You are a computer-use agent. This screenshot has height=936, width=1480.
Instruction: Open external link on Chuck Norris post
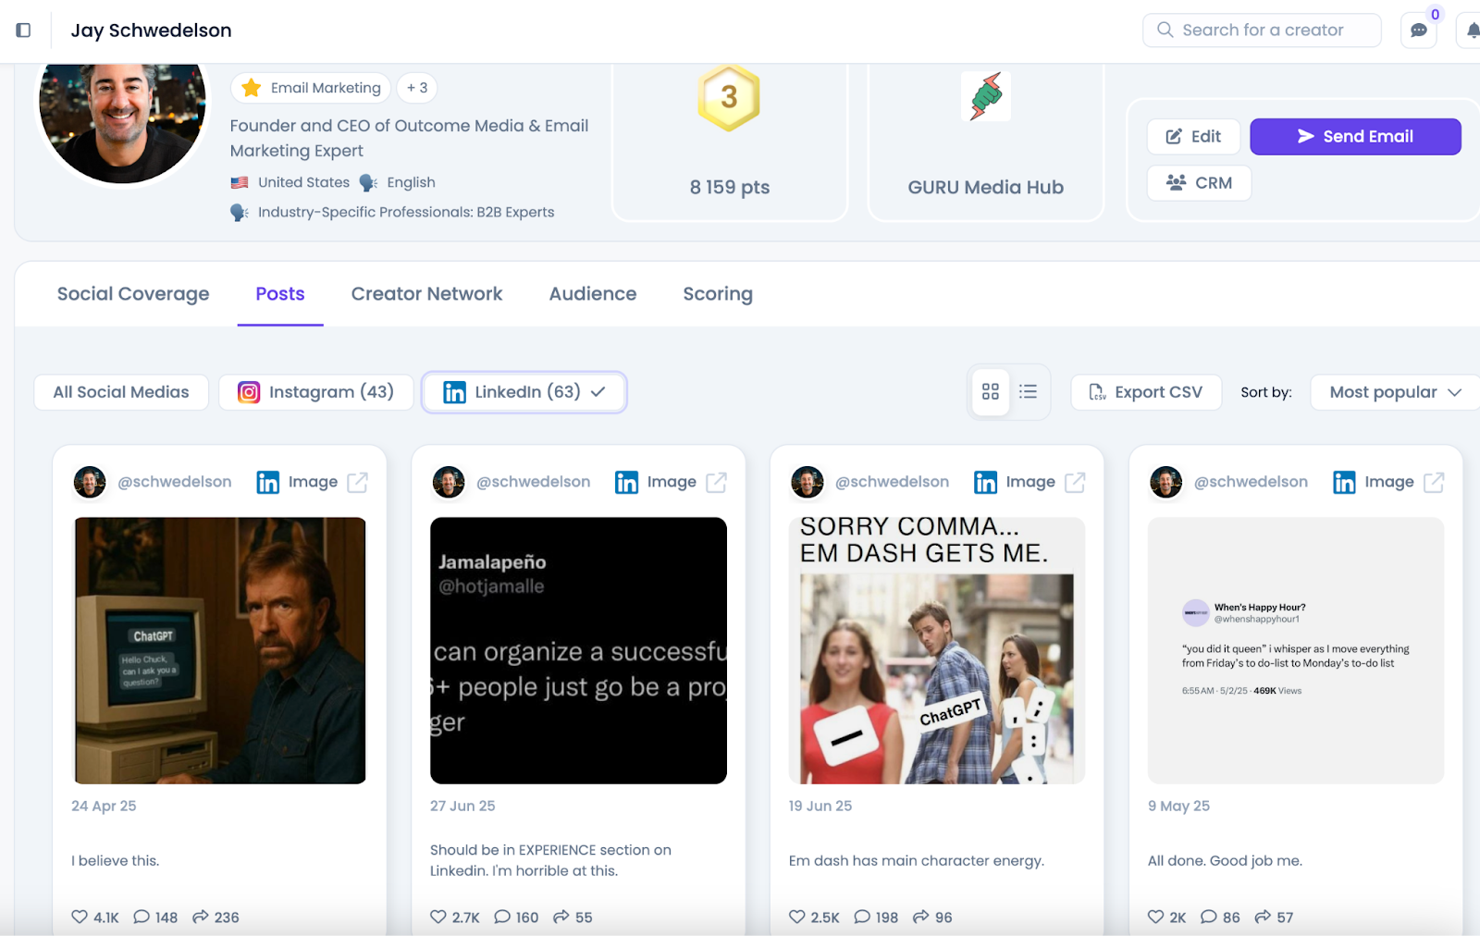tap(357, 482)
